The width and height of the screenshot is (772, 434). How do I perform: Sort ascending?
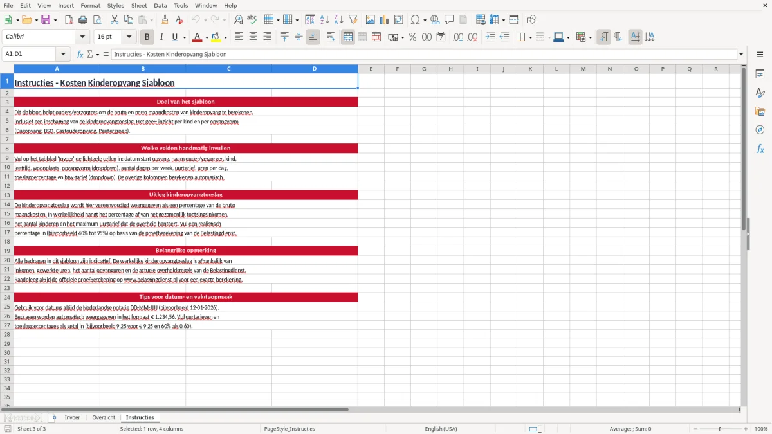pos(325,20)
